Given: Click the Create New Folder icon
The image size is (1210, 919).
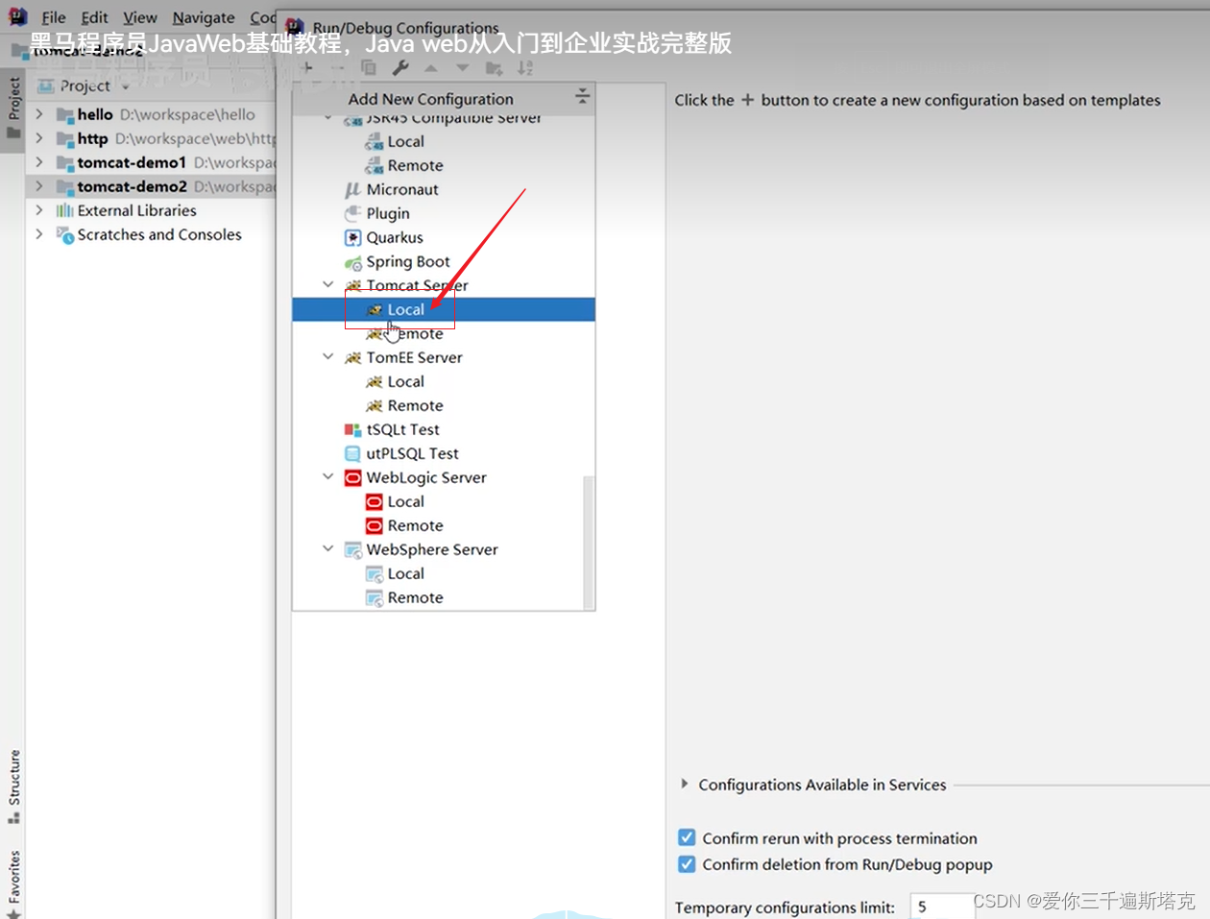Looking at the screenshot, I should 494,67.
